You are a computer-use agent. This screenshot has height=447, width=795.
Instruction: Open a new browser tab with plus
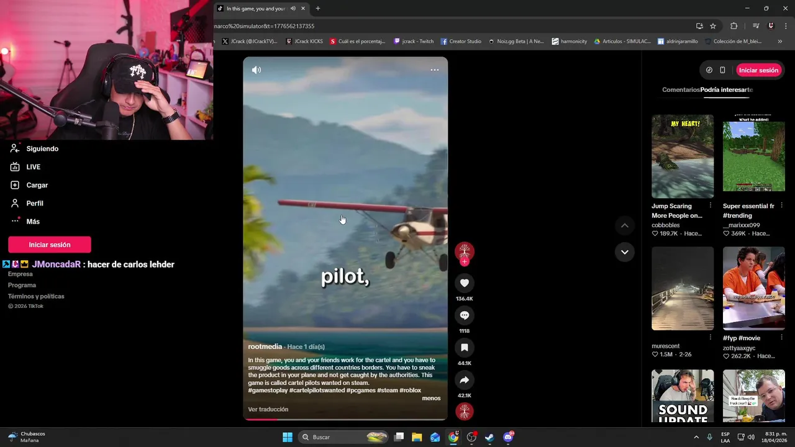(318, 9)
